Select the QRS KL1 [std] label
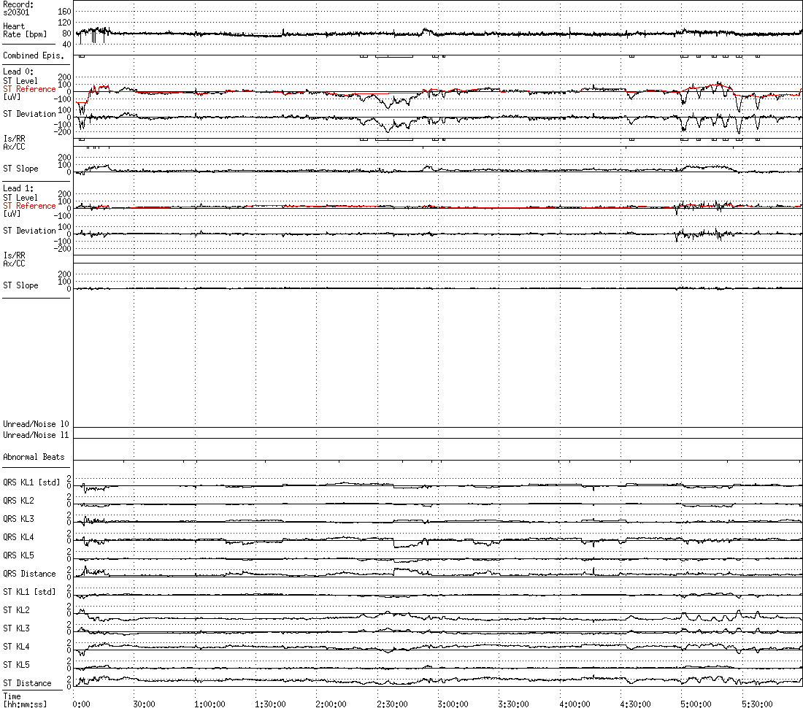The width and height of the screenshot is (803, 708). click(x=31, y=482)
